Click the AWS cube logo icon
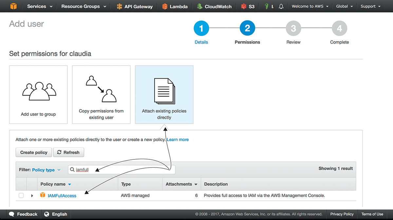Image resolution: width=393 pixels, height=220 pixels. pyautogui.click(x=13, y=6)
